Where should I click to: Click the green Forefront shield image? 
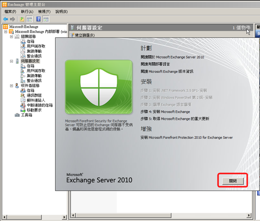(x=99, y=87)
